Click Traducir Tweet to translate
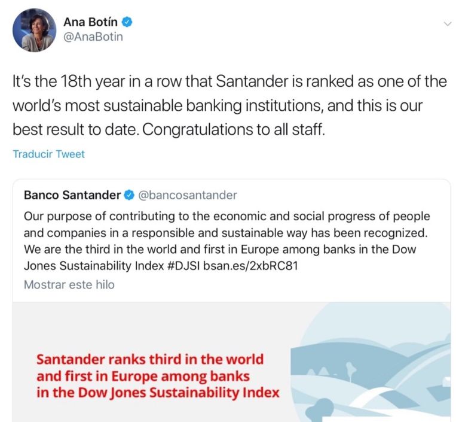The height and width of the screenshot is (422, 456). tap(49, 154)
